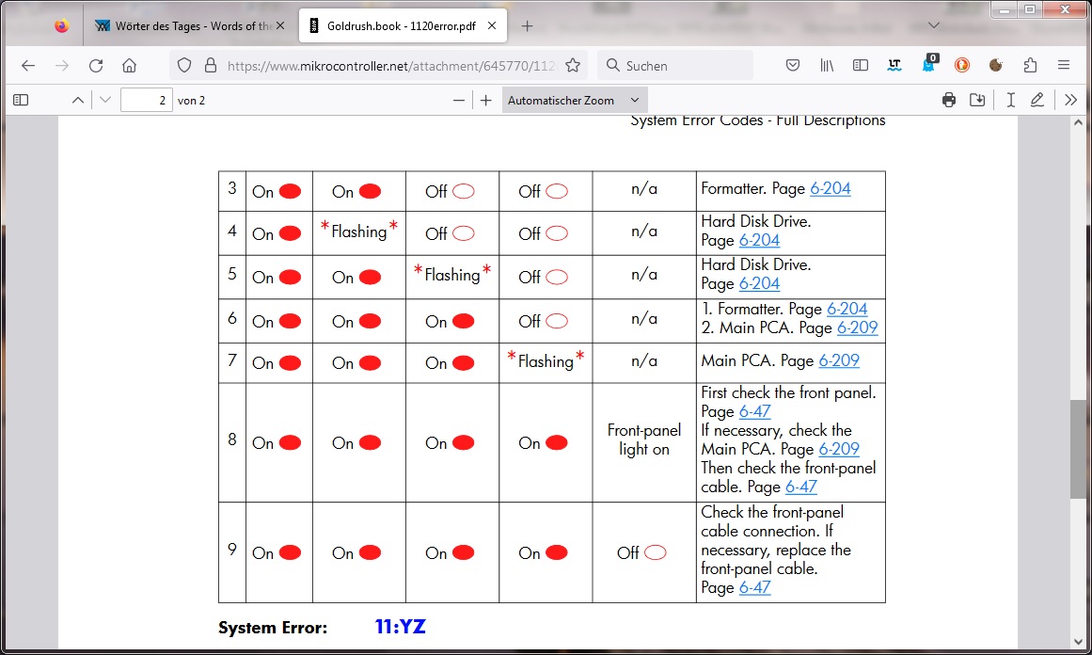Download the PDF file

(978, 101)
